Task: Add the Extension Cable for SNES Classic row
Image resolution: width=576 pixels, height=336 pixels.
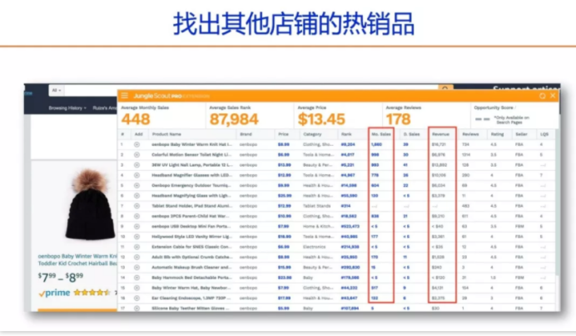Action: [x=137, y=247]
